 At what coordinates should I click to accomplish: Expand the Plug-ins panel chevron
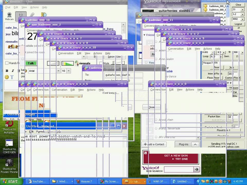[x=195, y=144]
